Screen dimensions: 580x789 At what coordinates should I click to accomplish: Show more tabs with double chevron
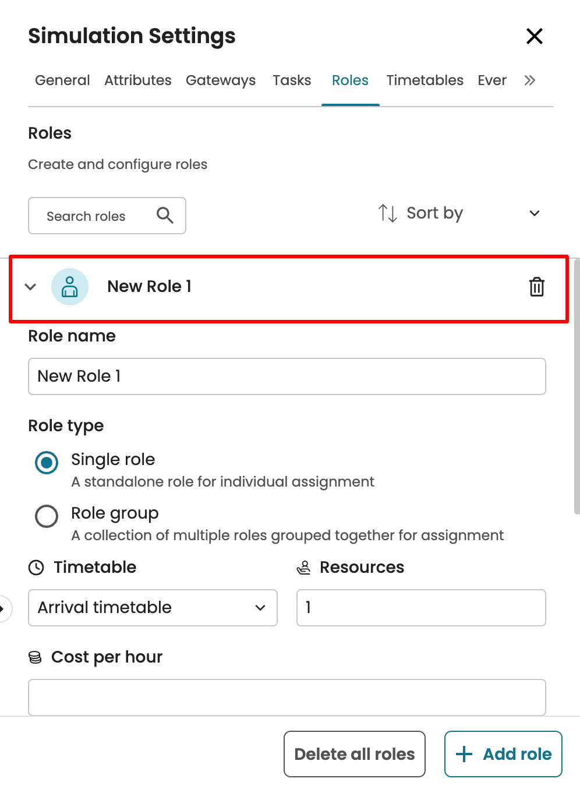529,80
